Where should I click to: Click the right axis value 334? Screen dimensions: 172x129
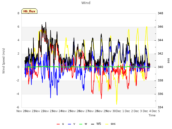160,107
